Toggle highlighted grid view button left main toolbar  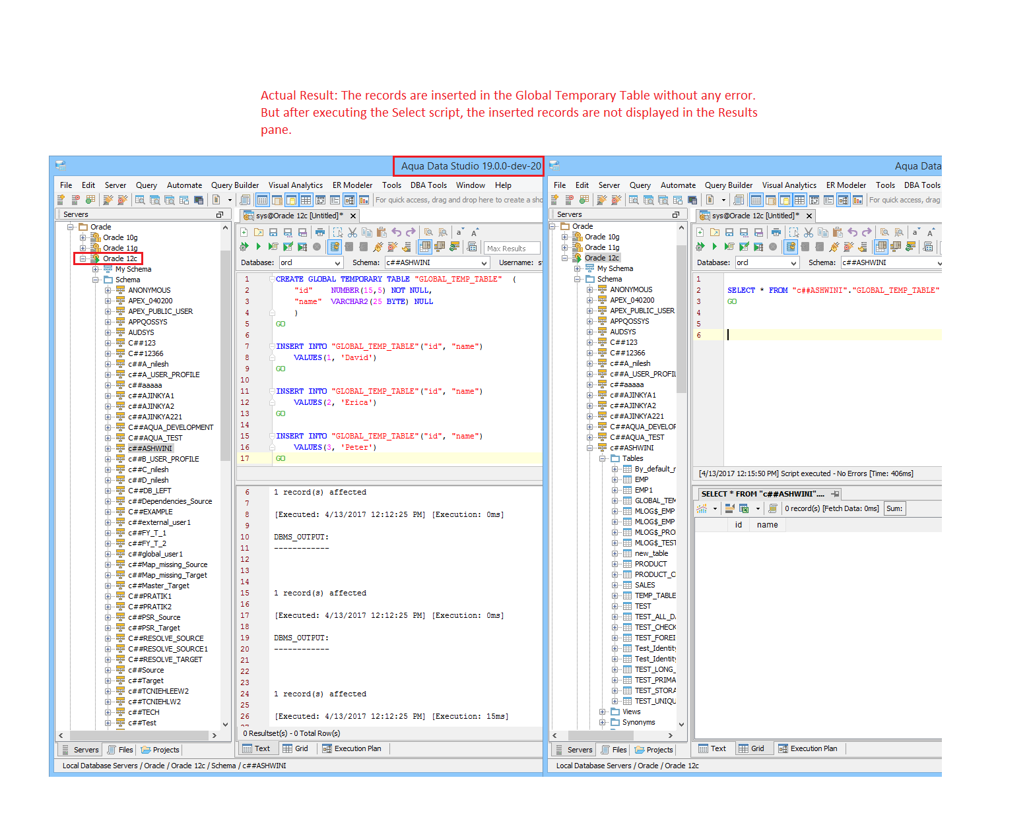306,200
